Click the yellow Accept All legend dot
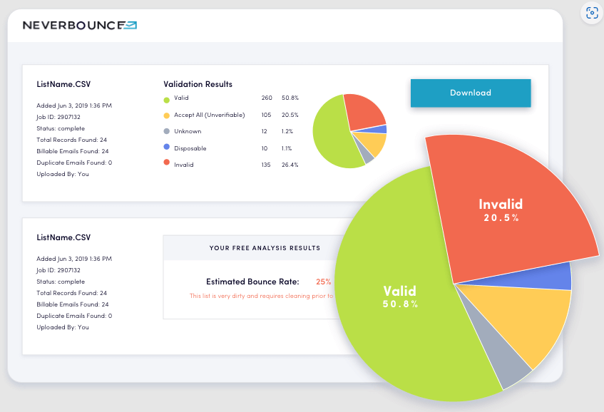 [166, 115]
